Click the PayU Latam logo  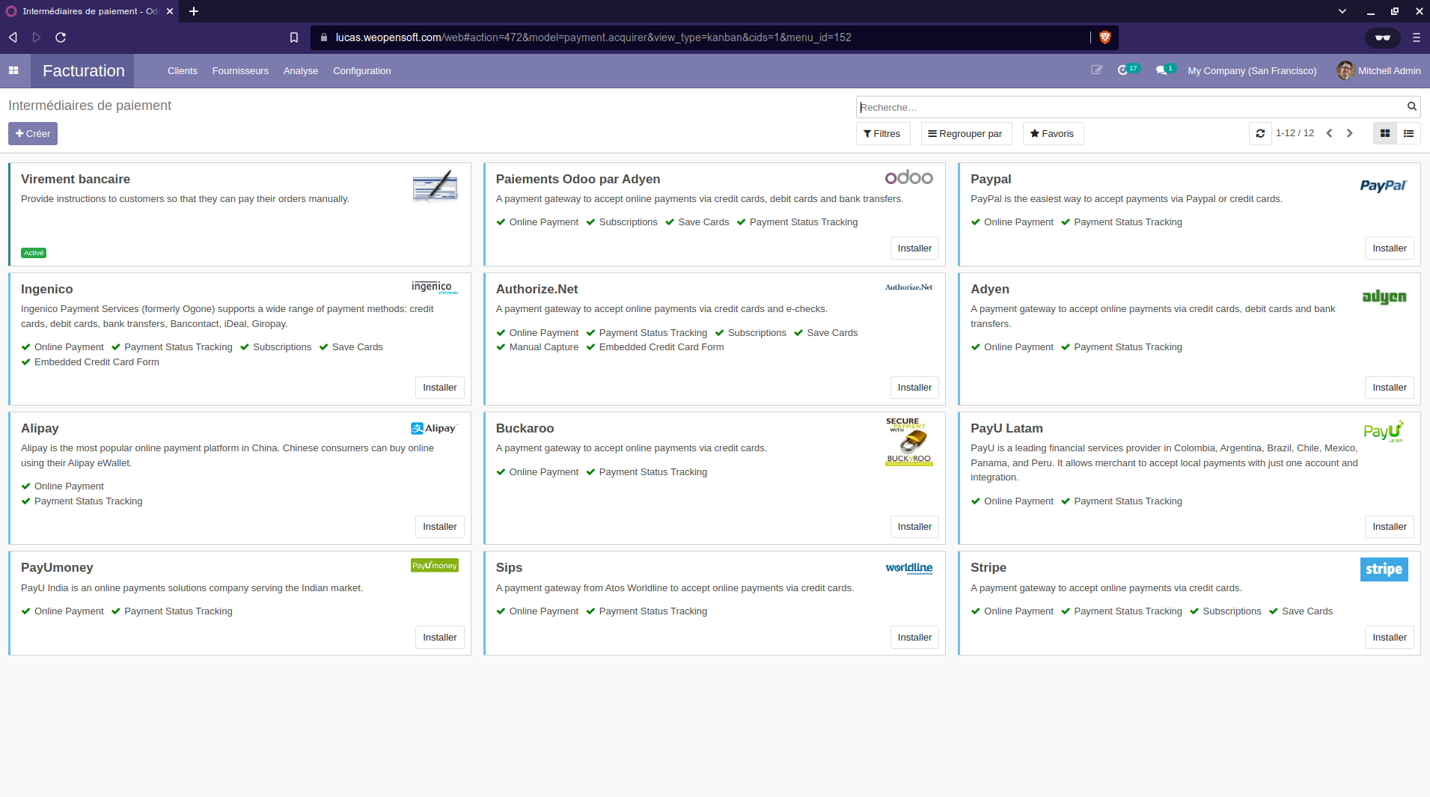(1384, 432)
